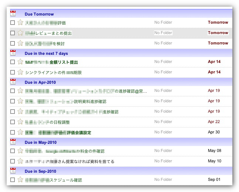Click Tomorrow due date of を検討 task
The width and height of the screenshot is (239, 192).
click(x=218, y=43)
